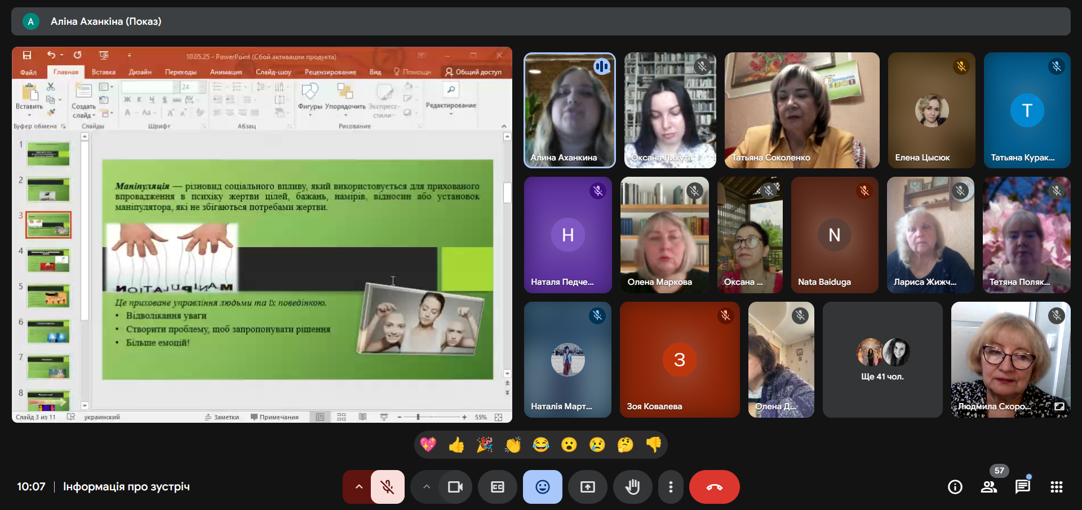Screen dimensions: 1082x510
Task: Open the raise hand control
Action: point(632,487)
